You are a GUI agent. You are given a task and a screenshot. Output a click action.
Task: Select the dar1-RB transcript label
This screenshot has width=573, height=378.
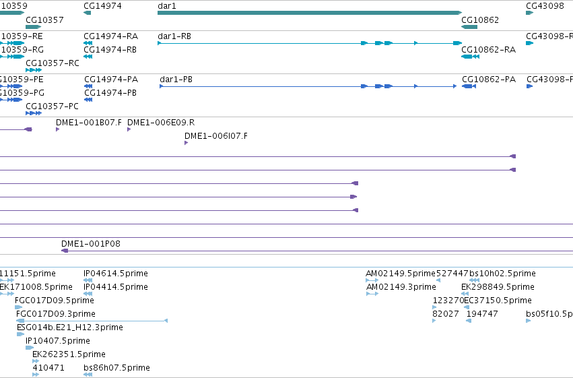174,36
